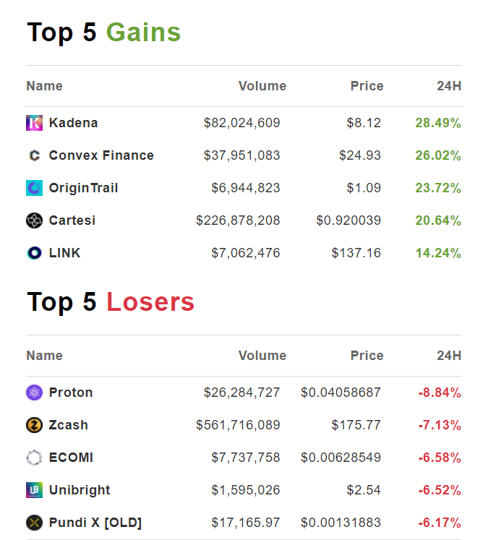Click the Cartesi coin icon
Viewport: 488px width, 540px height.
34,220
